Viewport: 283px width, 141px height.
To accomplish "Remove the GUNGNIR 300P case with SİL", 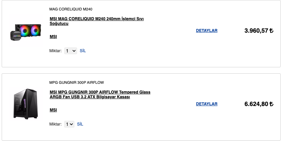I will pyautogui.click(x=80, y=124).
